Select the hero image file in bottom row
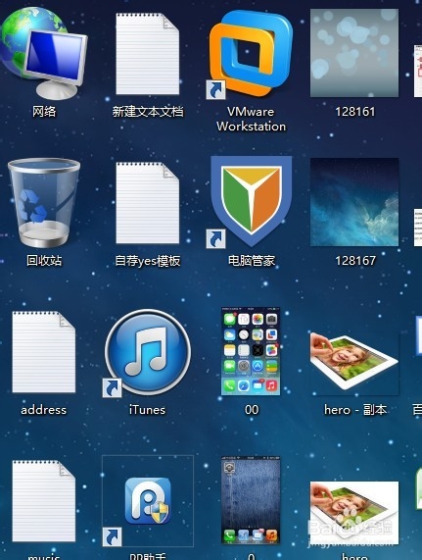 coord(354,513)
